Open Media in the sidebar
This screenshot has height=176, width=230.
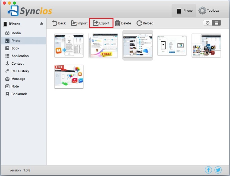(x=24, y=33)
